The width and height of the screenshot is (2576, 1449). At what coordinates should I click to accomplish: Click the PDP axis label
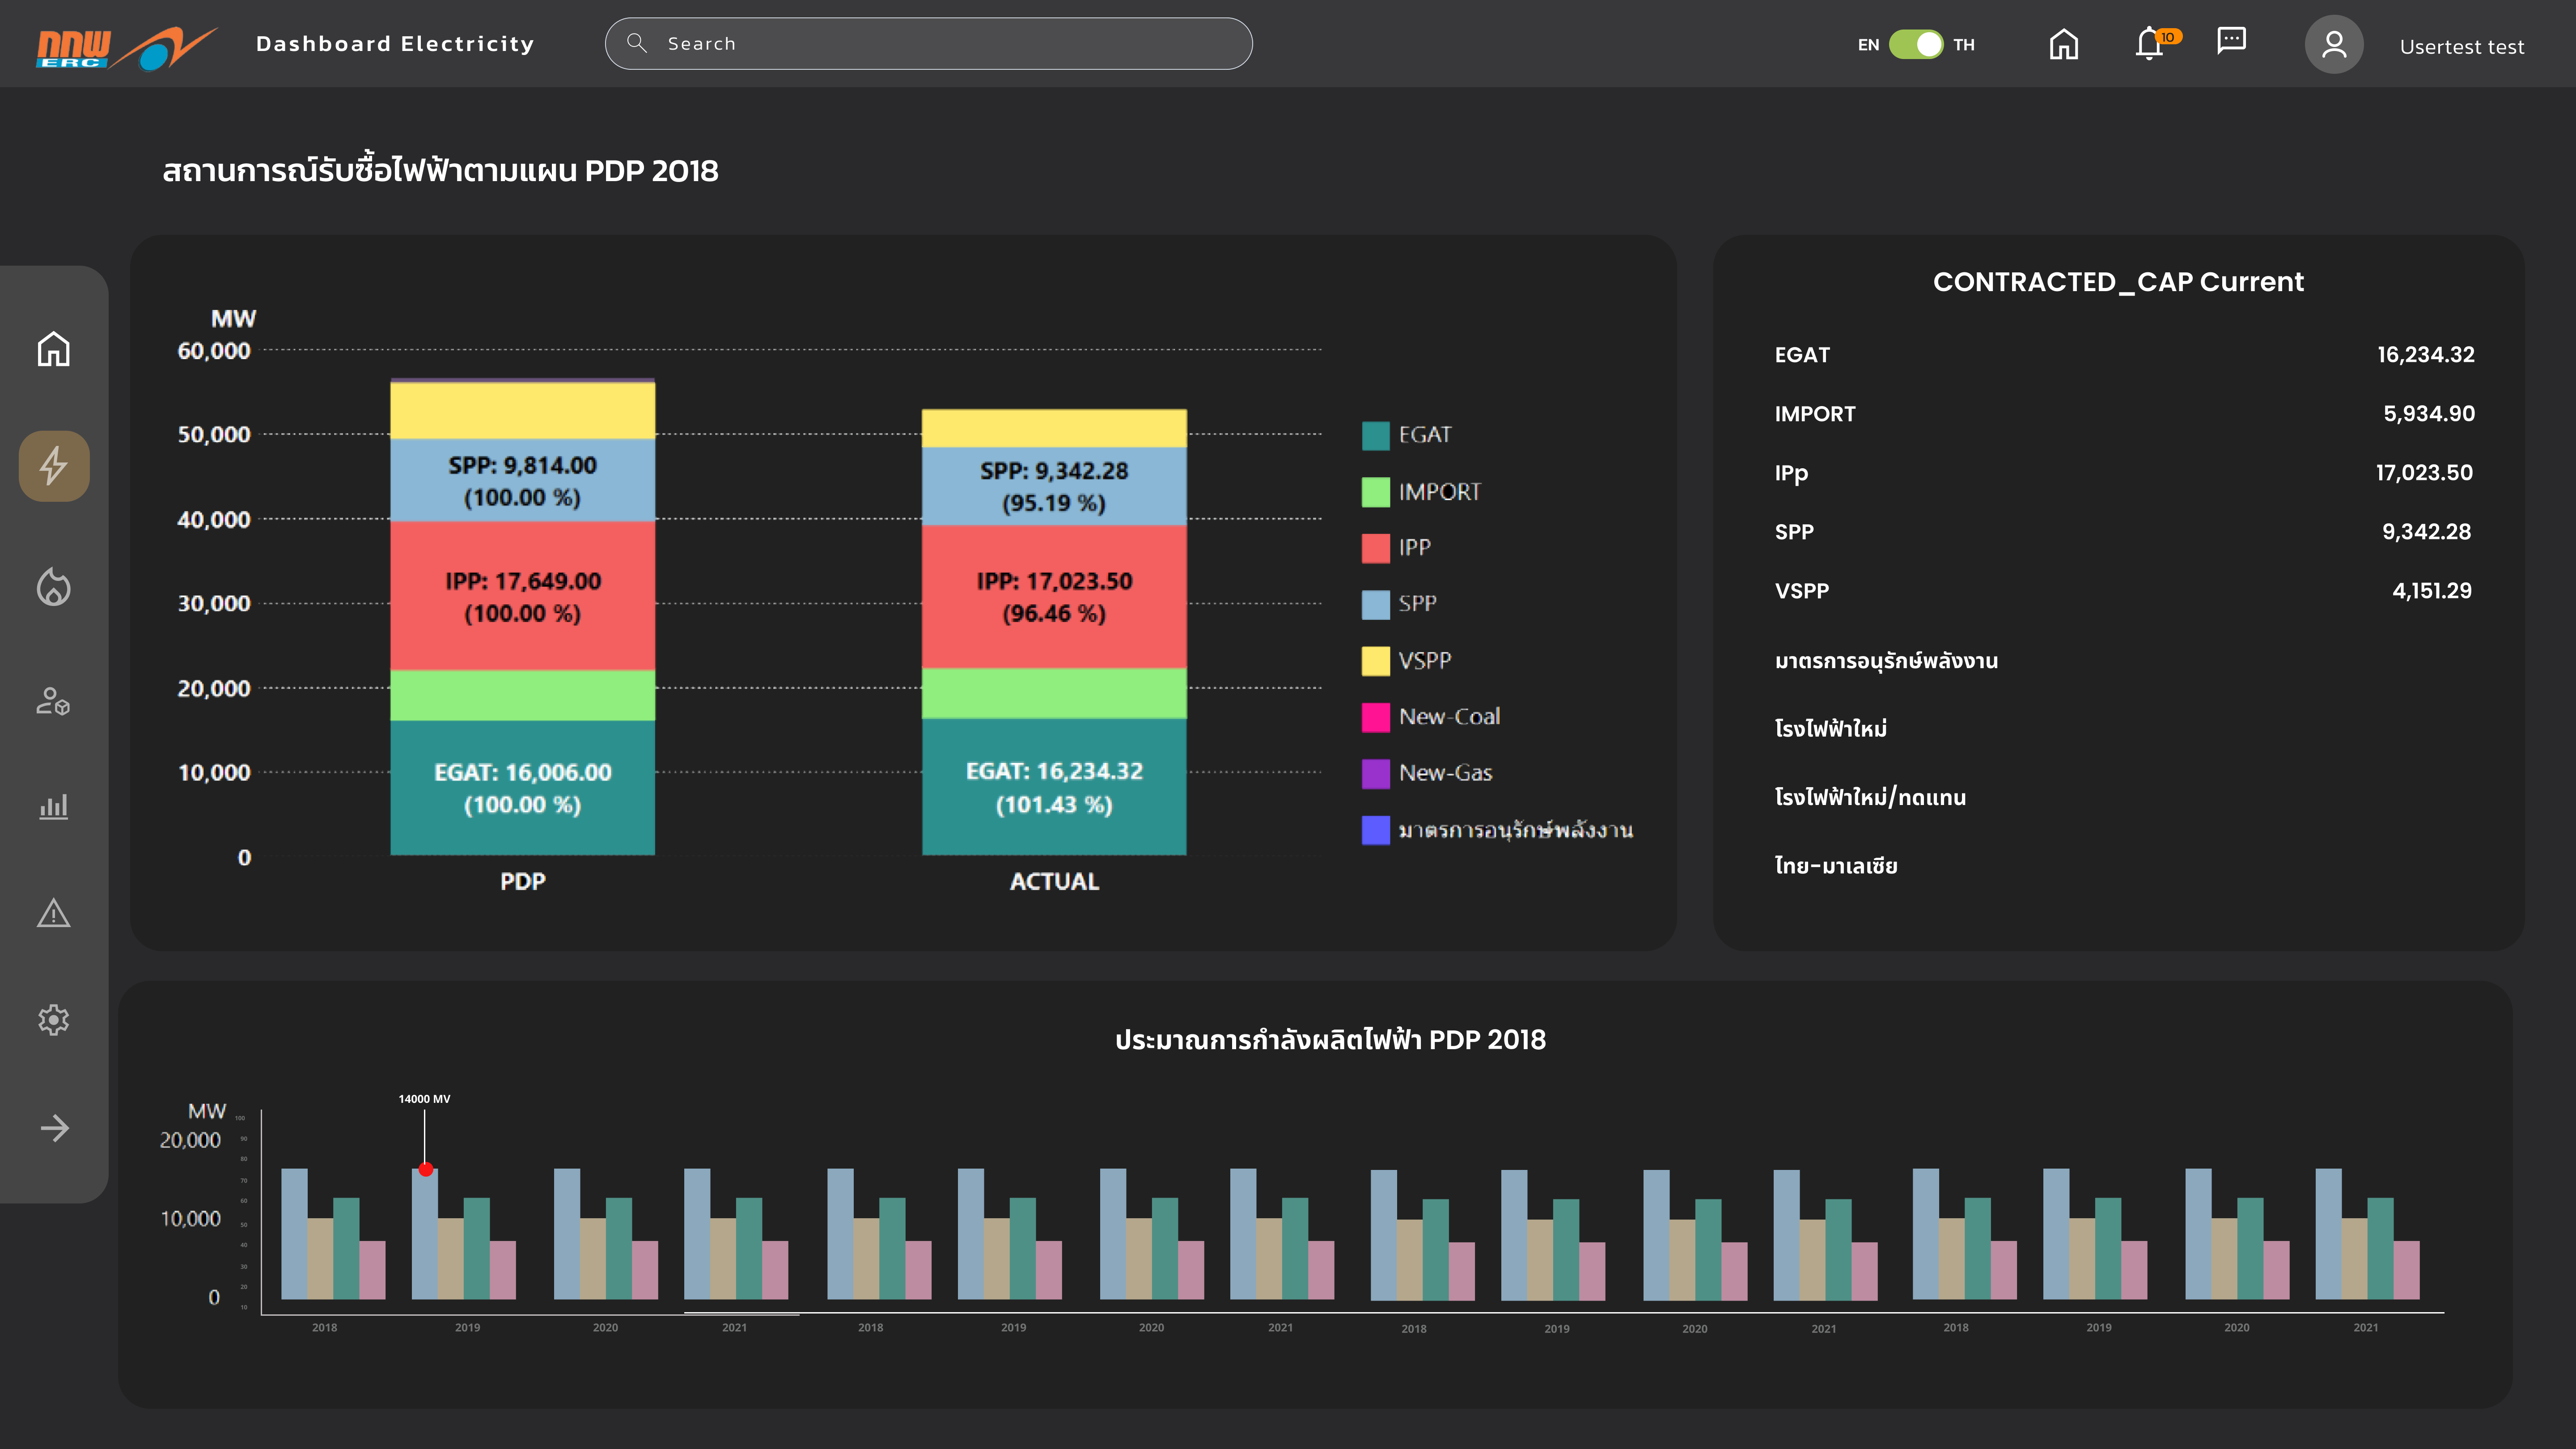tap(522, 881)
